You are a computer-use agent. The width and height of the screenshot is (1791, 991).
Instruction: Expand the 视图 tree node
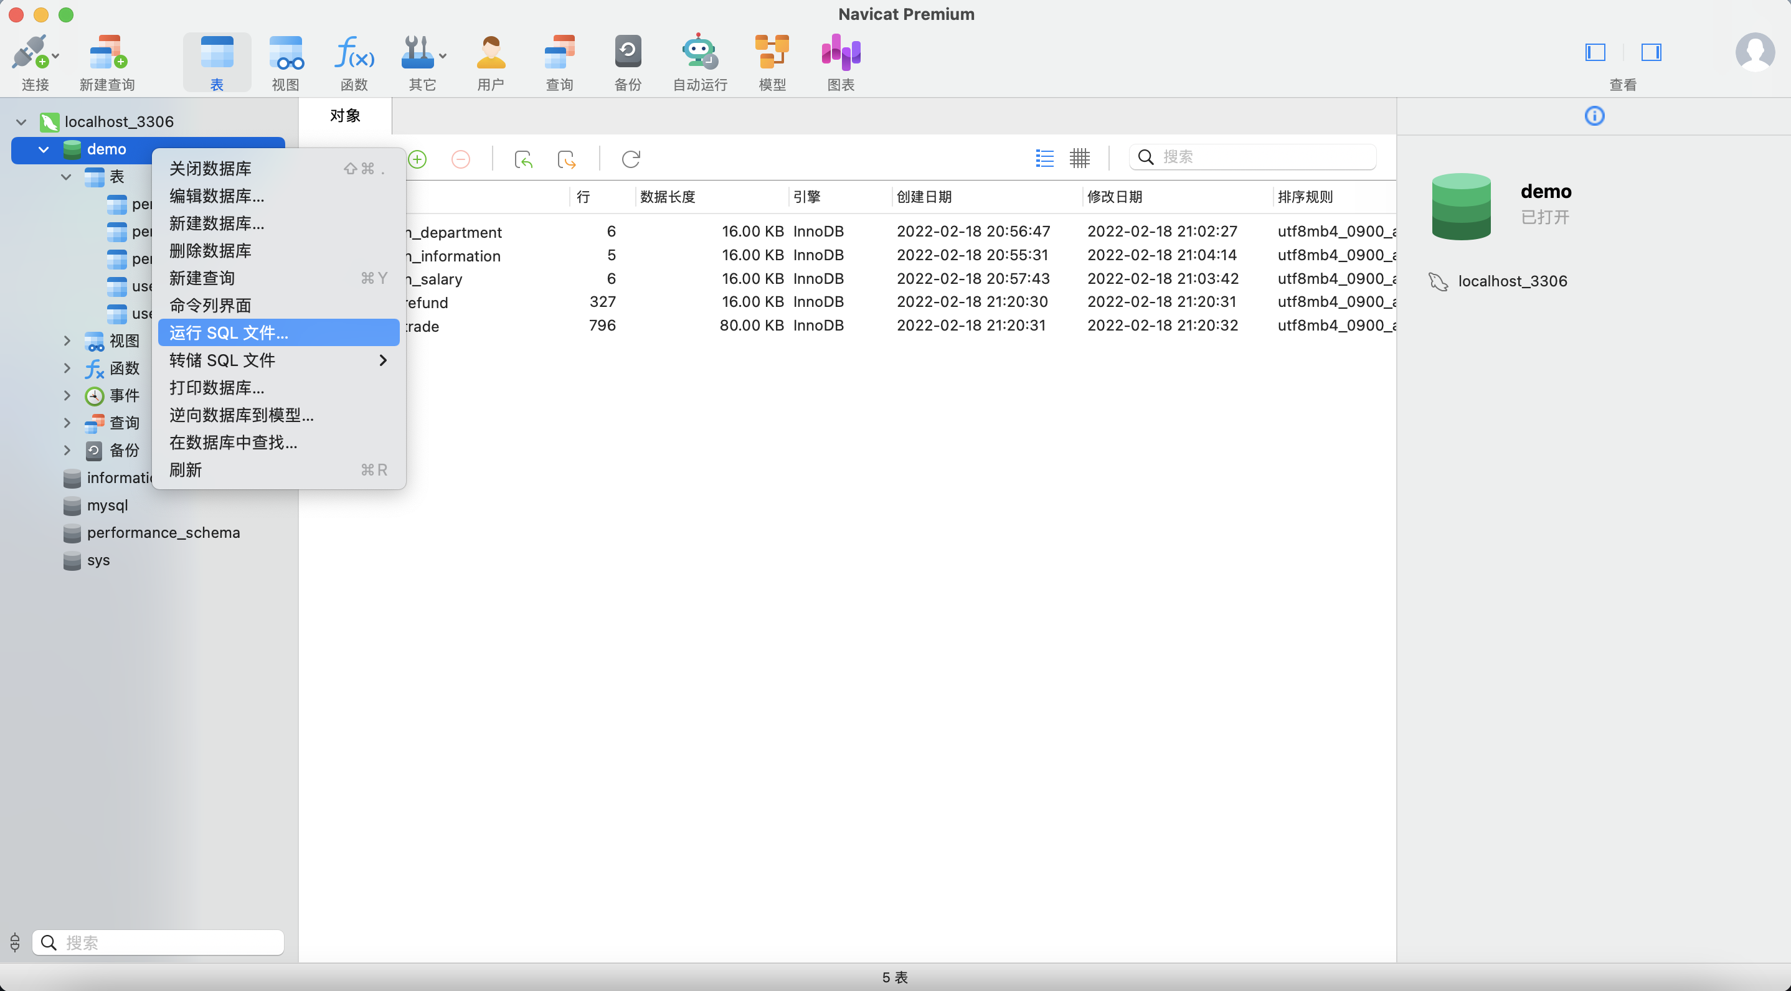67,341
